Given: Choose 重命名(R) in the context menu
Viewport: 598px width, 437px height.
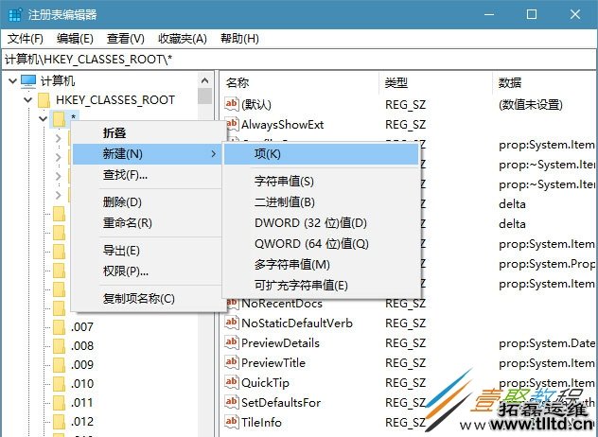Looking at the screenshot, I should click(148, 222).
